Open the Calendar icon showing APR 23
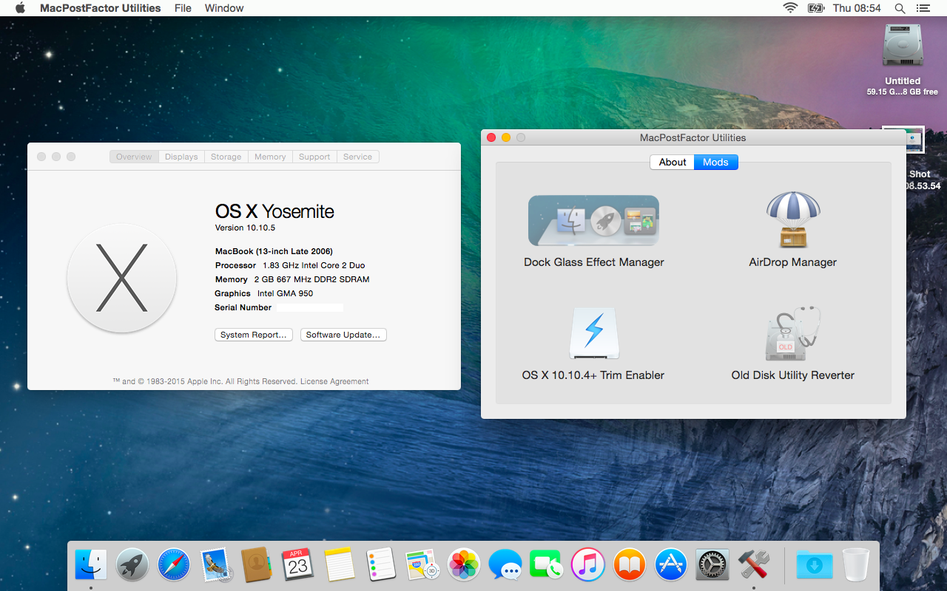Screen dimensions: 947x591 (x=298, y=565)
